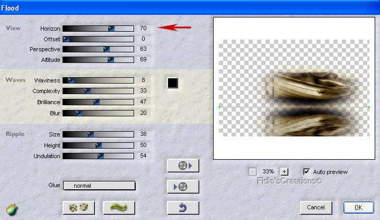Click the Altitude value field showing 69
The height and width of the screenshot is (220, 380).
(x=143, y=59)
